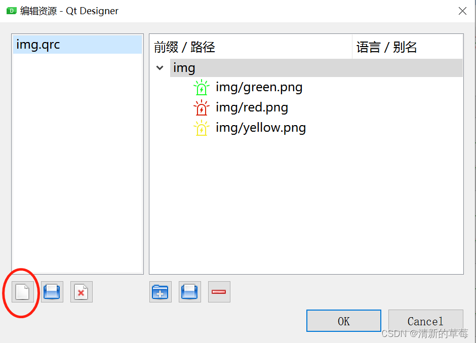Viewport: 476px width, 343px height.
Task: Click the Qt Designer title bar icon
Action: [x=11, y=11]
